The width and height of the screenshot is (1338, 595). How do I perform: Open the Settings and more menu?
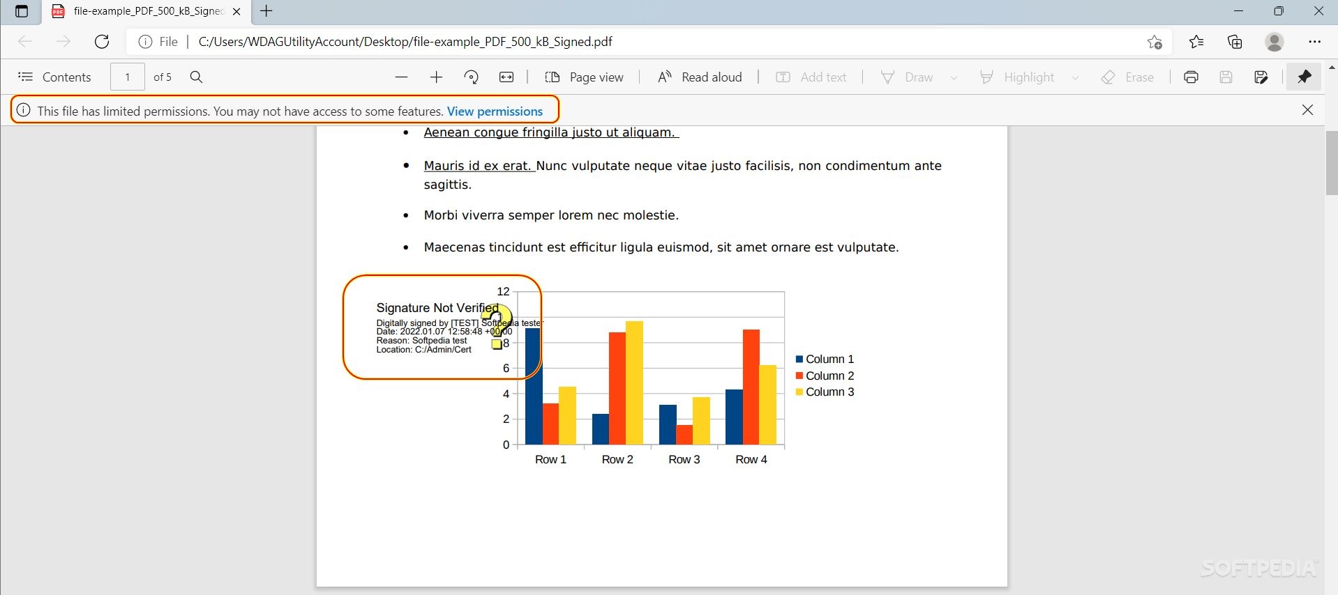(1315, 42)
